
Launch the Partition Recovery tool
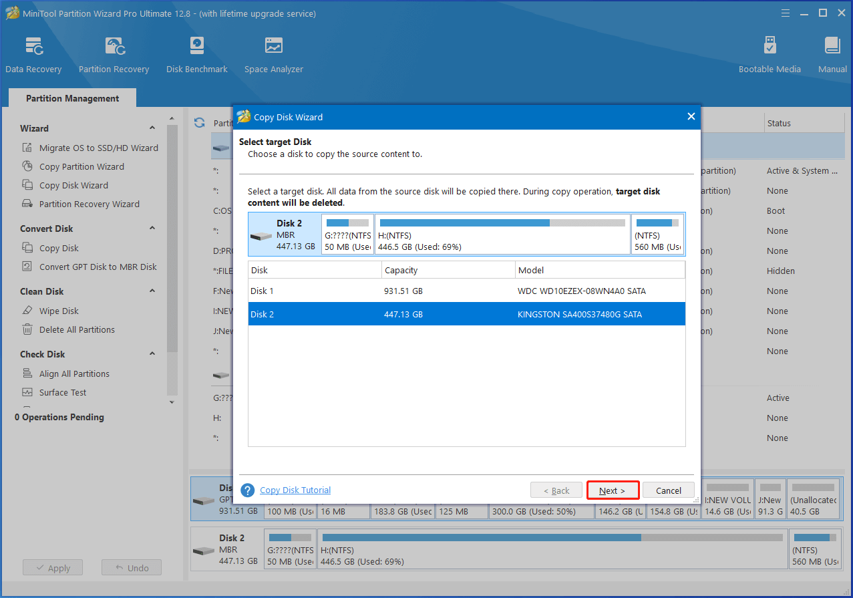tap(114, 55)
